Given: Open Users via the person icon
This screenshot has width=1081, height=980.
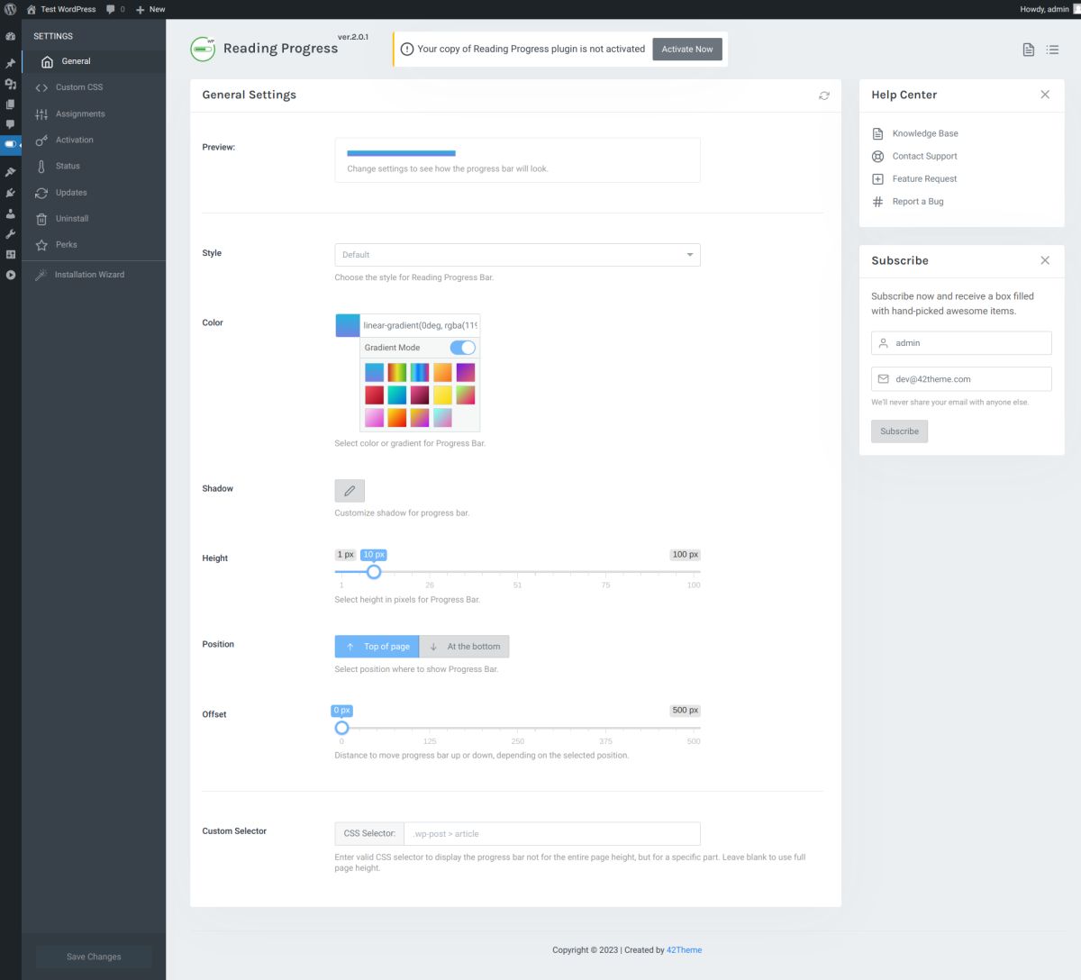Looking at the screenshot, I should click(10, 213).
